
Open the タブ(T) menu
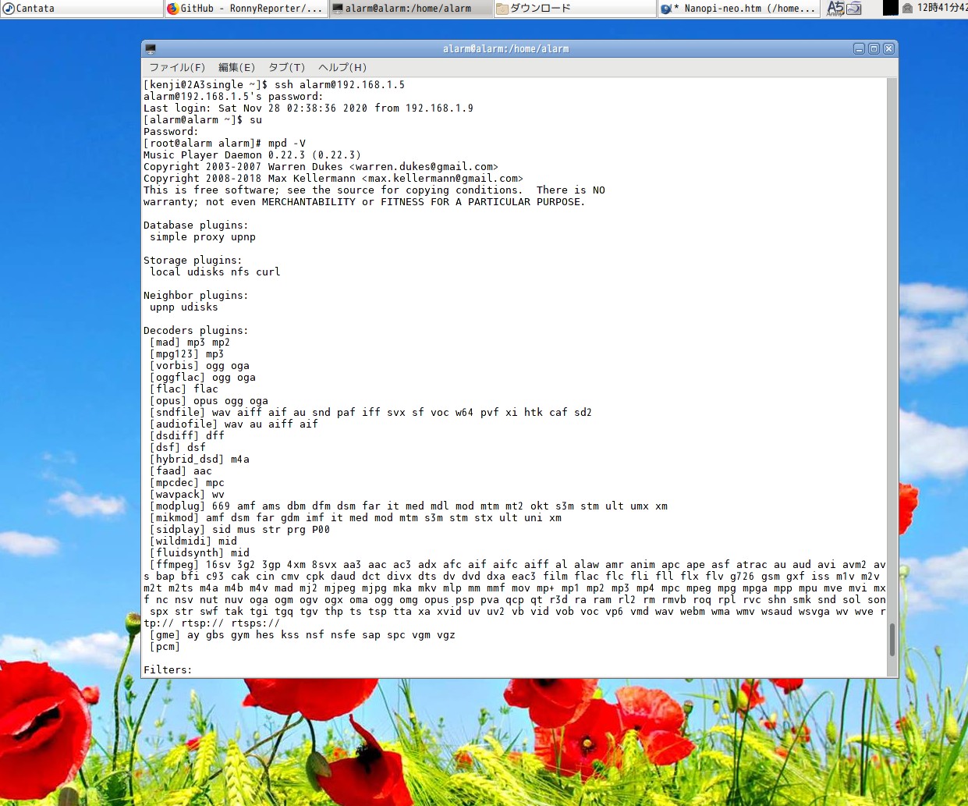(x=286, y=67)
